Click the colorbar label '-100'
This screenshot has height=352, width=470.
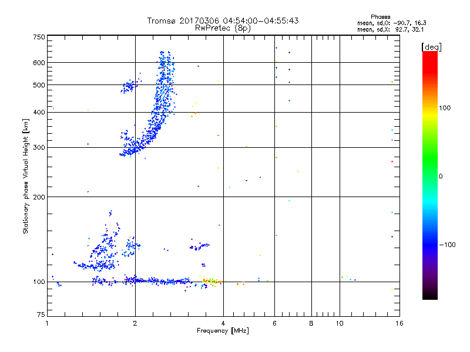(447, 245)
